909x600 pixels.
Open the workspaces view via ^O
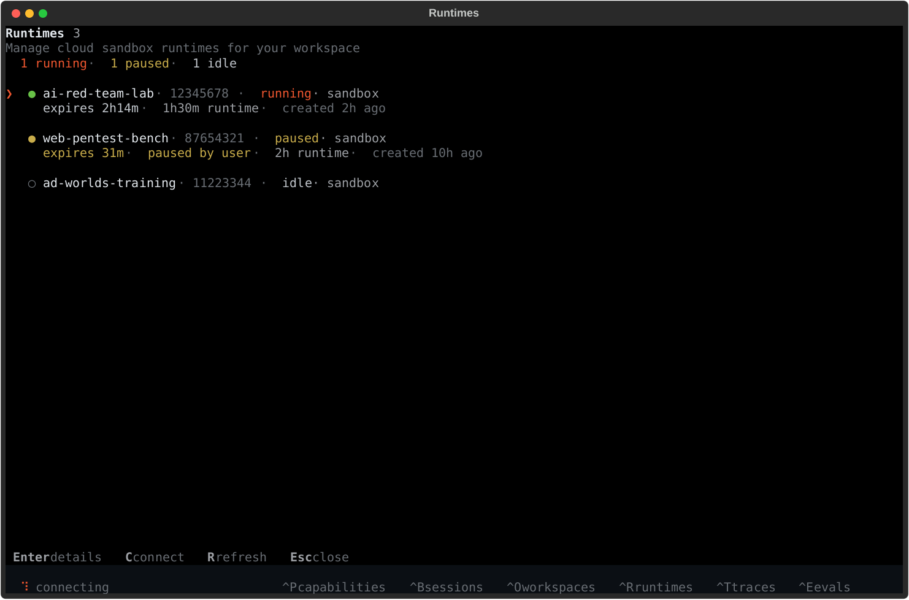[x=550, y=587]
